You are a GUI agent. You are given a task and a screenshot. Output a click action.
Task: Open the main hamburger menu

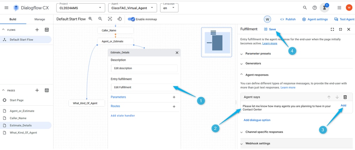pyautogui.click(x=6, y=8)
